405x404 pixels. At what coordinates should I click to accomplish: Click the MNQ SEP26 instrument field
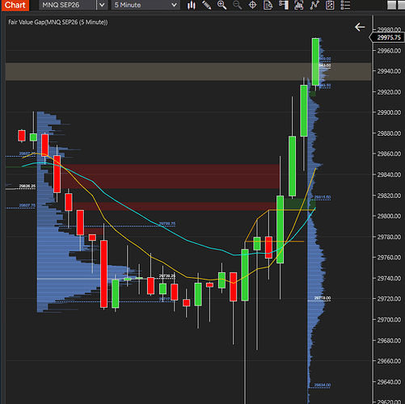[x=67, y=5]
